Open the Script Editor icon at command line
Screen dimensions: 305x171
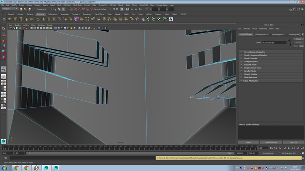coord(303,158)
